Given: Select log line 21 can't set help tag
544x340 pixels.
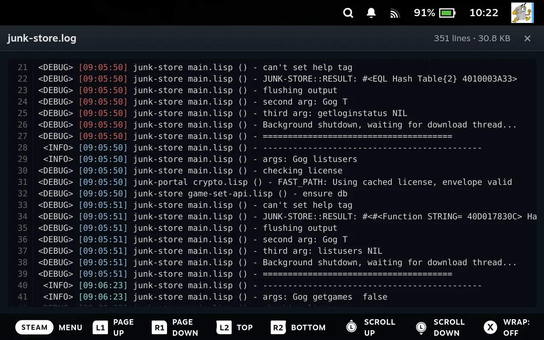Looking at the screenshot, I should click(x=272, y=67).
